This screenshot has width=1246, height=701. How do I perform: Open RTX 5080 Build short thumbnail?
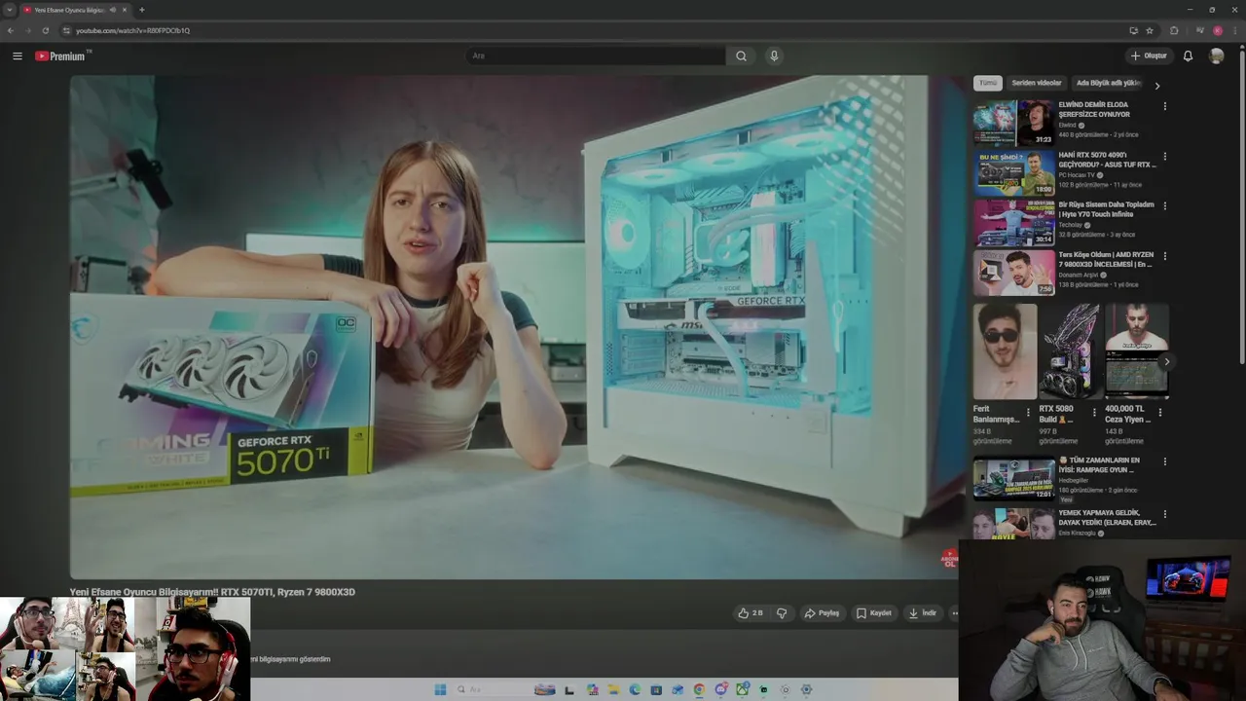[1071, 350]
